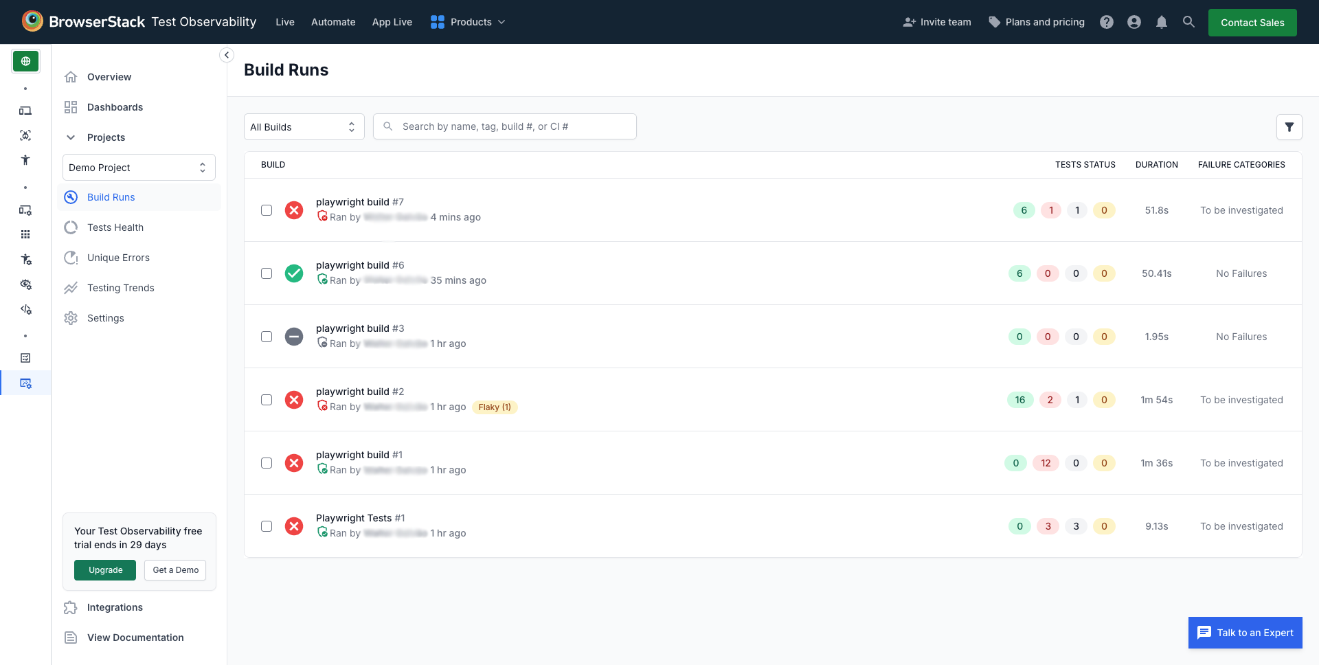Expand the Products menu

click(x=468, y=22)
